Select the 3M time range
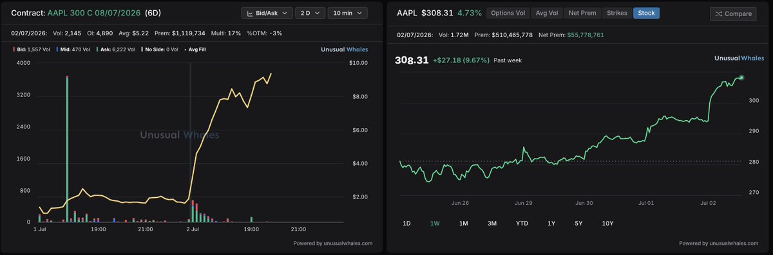Screen dimensions: 773x255 [491, 224]
